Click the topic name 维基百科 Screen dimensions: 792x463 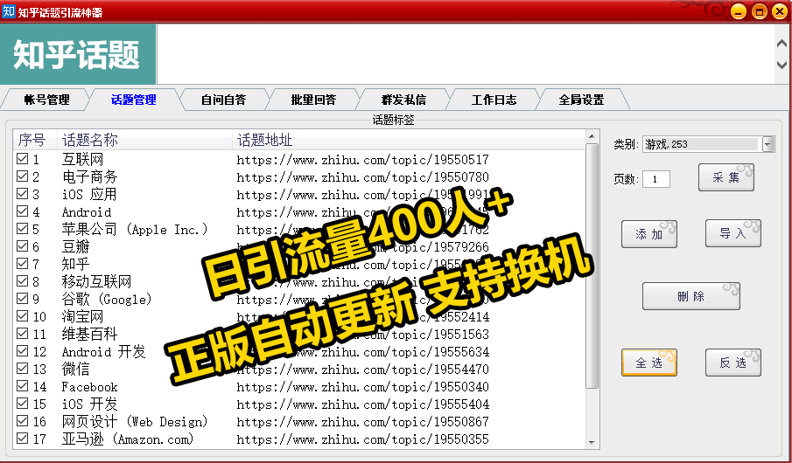[90, 335]
